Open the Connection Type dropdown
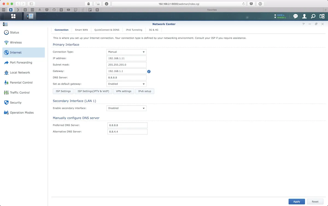328x206 pixels. click(x=126, y=52)
